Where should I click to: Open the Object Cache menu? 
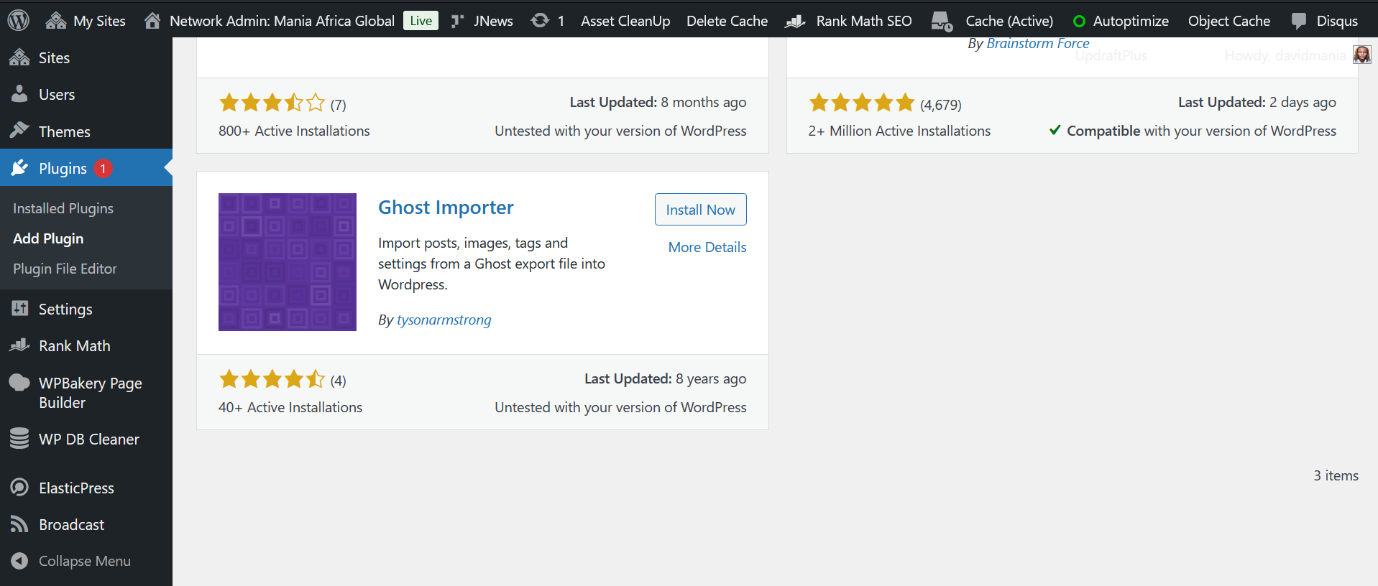click(1228, 21)
